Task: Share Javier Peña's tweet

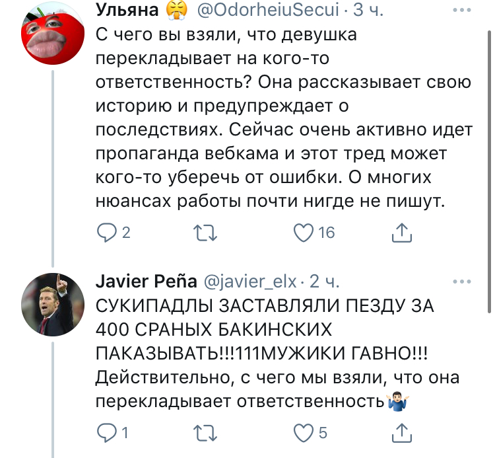Action: tap(402, 433)
